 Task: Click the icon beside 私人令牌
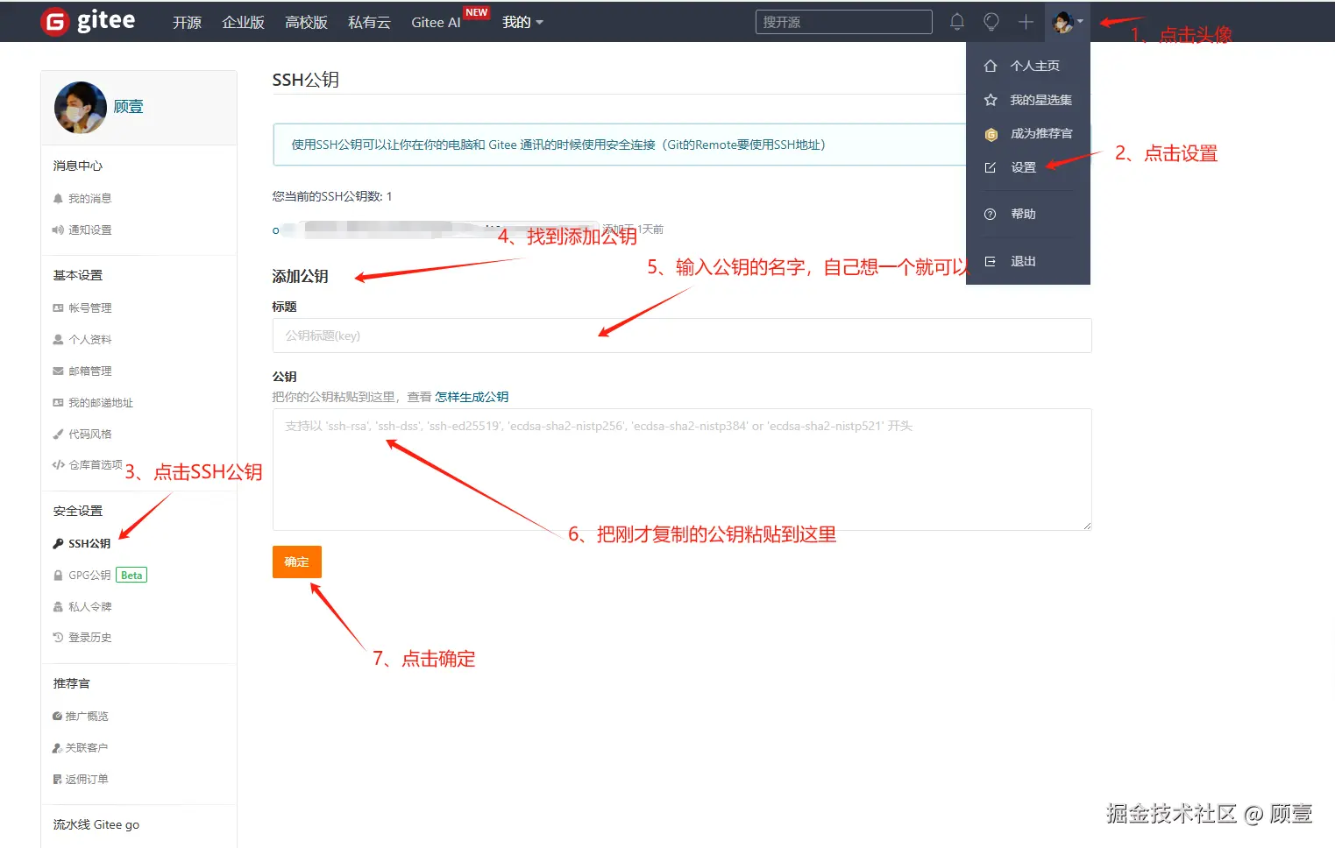58,607
